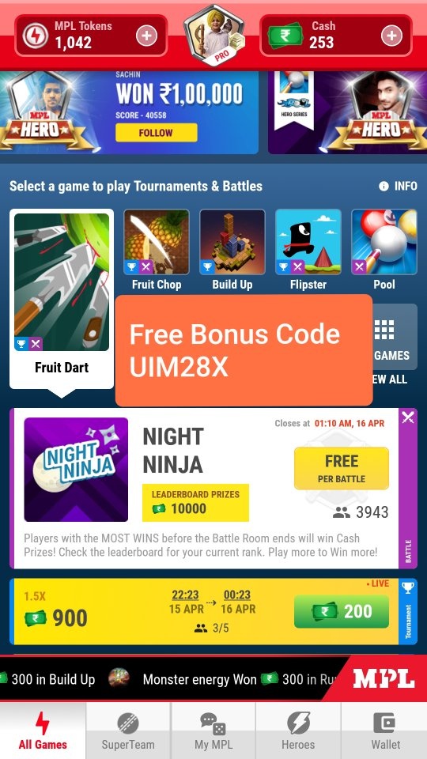Screen dimensions: 427x759
Task: Join Night Ninja FREE PER BATTLE
Action: [x=342, y=468]
